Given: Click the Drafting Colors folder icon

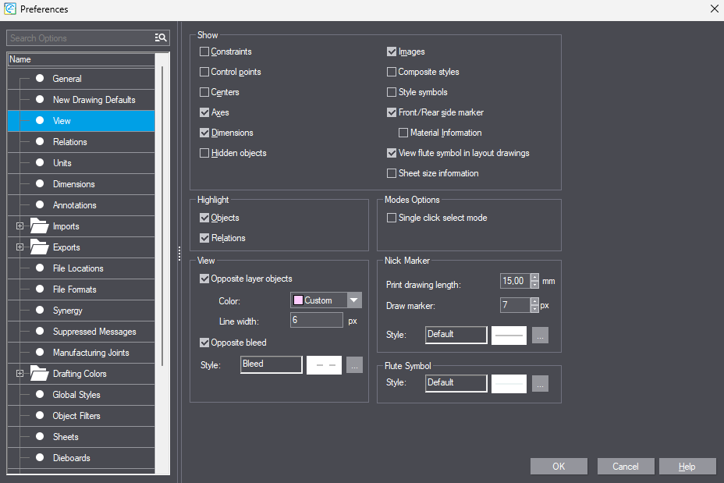Looking at the screenshot, I should coord(39,374).
